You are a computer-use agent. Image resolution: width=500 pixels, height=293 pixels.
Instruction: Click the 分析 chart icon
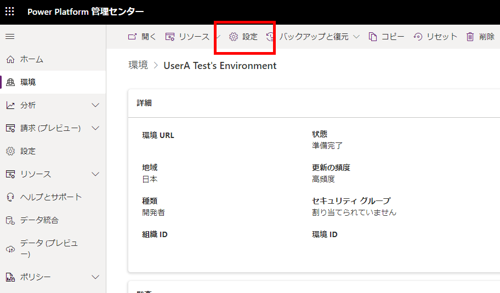tap(10, 105)
